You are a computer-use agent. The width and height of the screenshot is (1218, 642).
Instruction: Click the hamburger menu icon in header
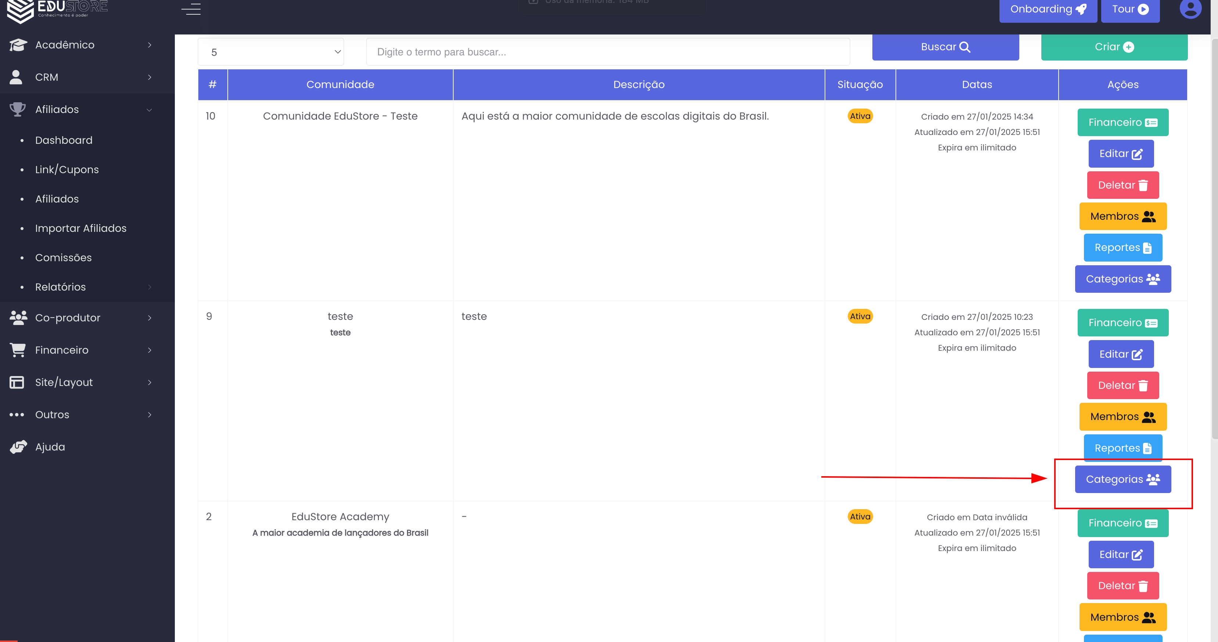point(191,8)
